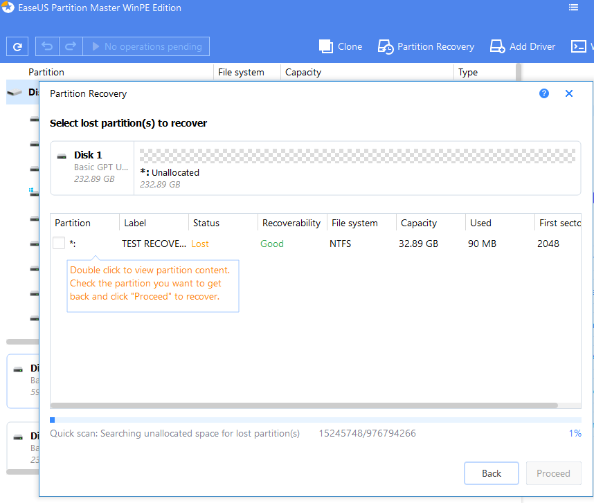Click the 32.89 GB capacity cell

(x=418, y=244)
